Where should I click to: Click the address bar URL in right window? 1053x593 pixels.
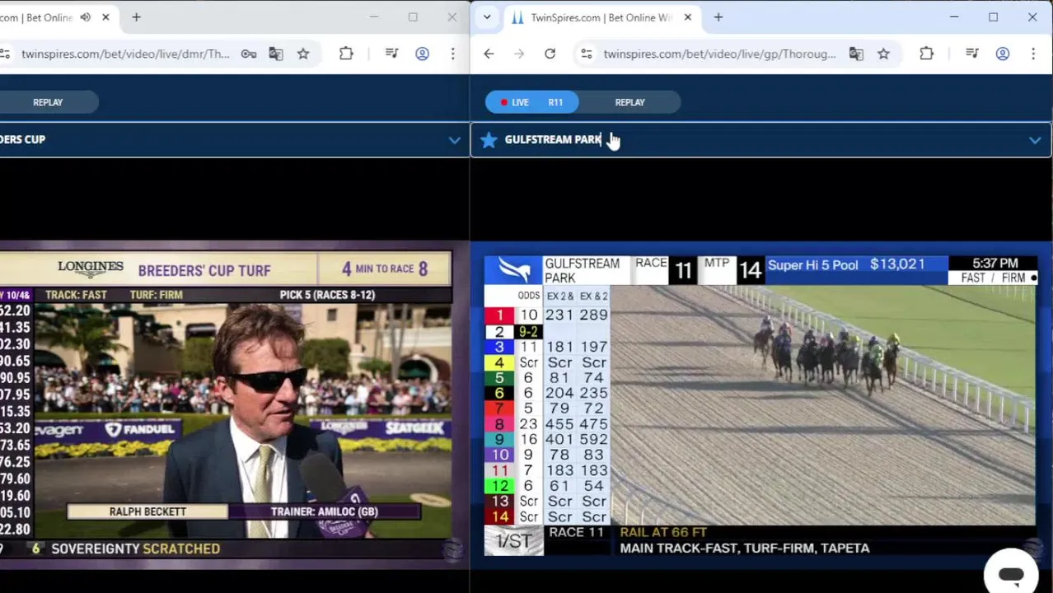[719, 54]
